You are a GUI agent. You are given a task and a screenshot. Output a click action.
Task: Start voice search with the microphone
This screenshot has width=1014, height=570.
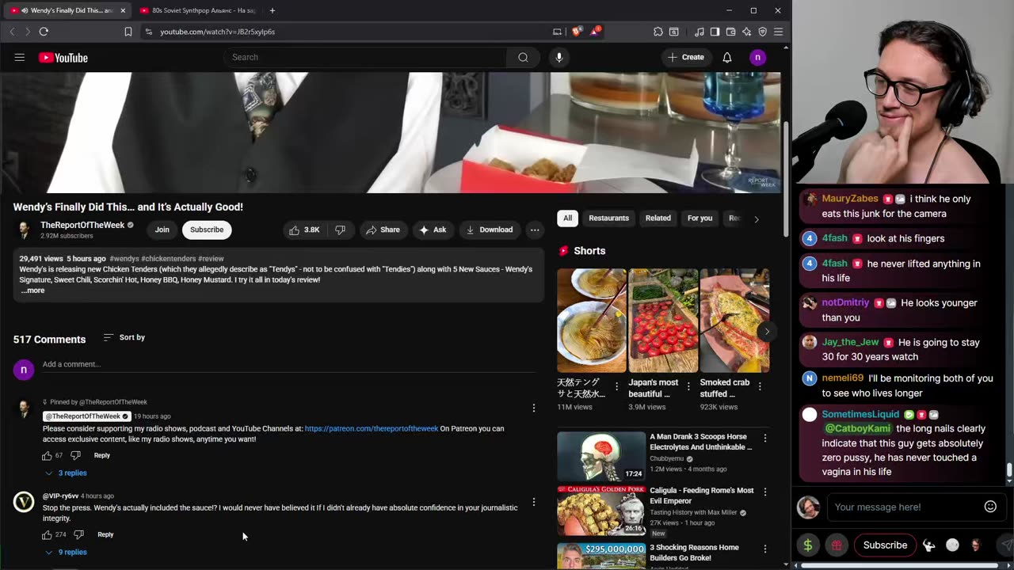(x=558, y=57)
